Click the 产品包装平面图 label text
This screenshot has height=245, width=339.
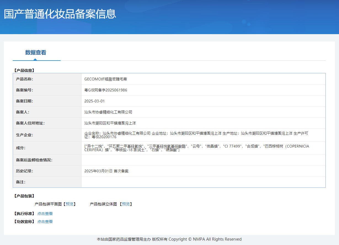coord(48,204)
